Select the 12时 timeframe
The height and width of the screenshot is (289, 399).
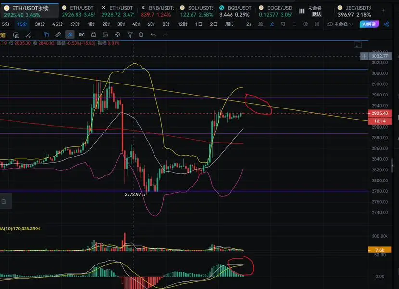click(x=182, y=24)
